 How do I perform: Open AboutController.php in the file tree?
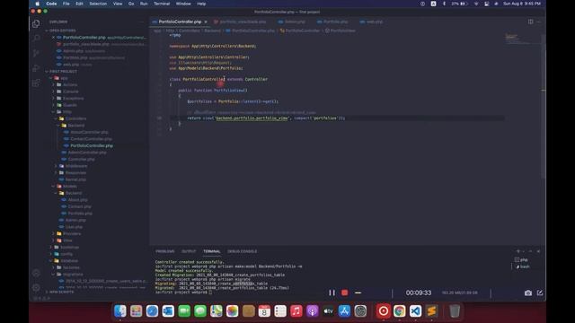89,132
